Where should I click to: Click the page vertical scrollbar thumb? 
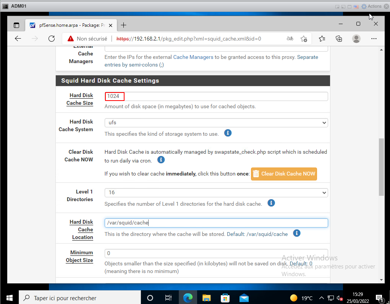(x=381, y=167)
